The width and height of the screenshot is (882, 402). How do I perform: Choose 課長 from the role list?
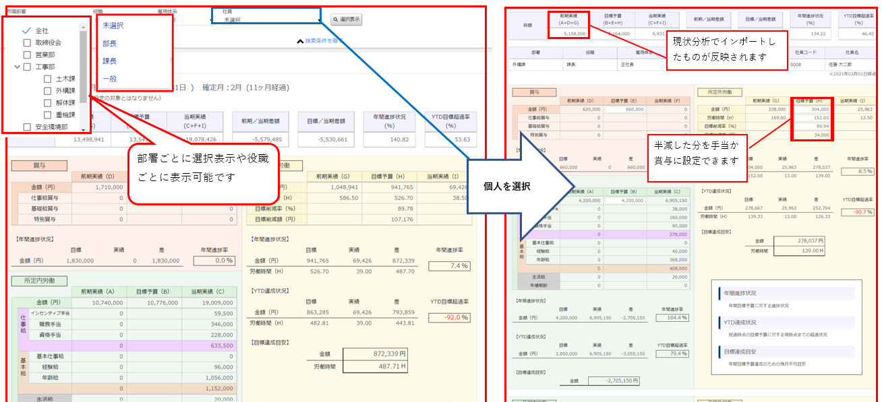click(110, 61)
